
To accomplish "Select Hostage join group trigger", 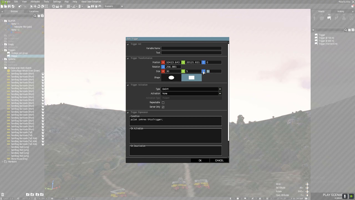I will point(19,53).
